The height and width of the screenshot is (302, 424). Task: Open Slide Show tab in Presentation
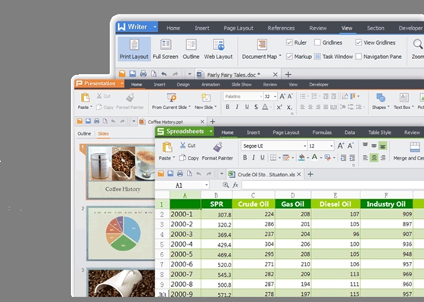(x=242, y=84)
